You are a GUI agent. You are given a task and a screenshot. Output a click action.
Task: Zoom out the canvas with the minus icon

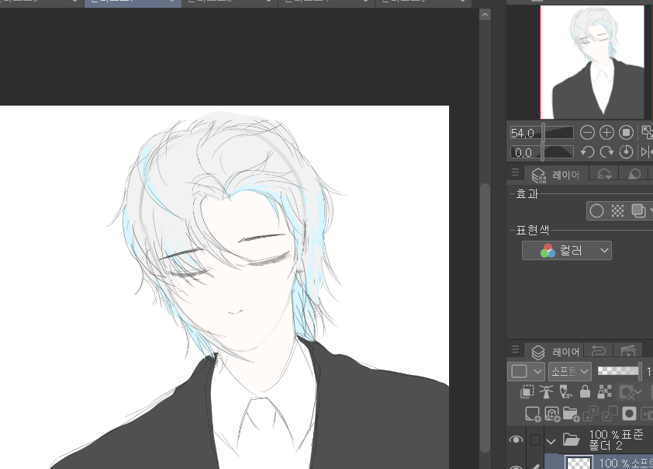click(587, 133)
